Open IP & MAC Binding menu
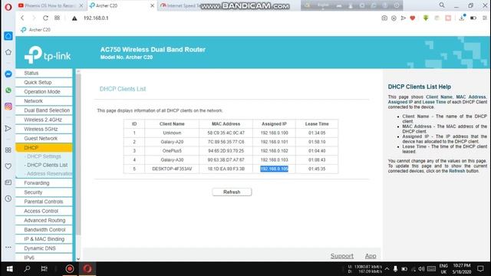The image size is (491, 276). point(44,239)
